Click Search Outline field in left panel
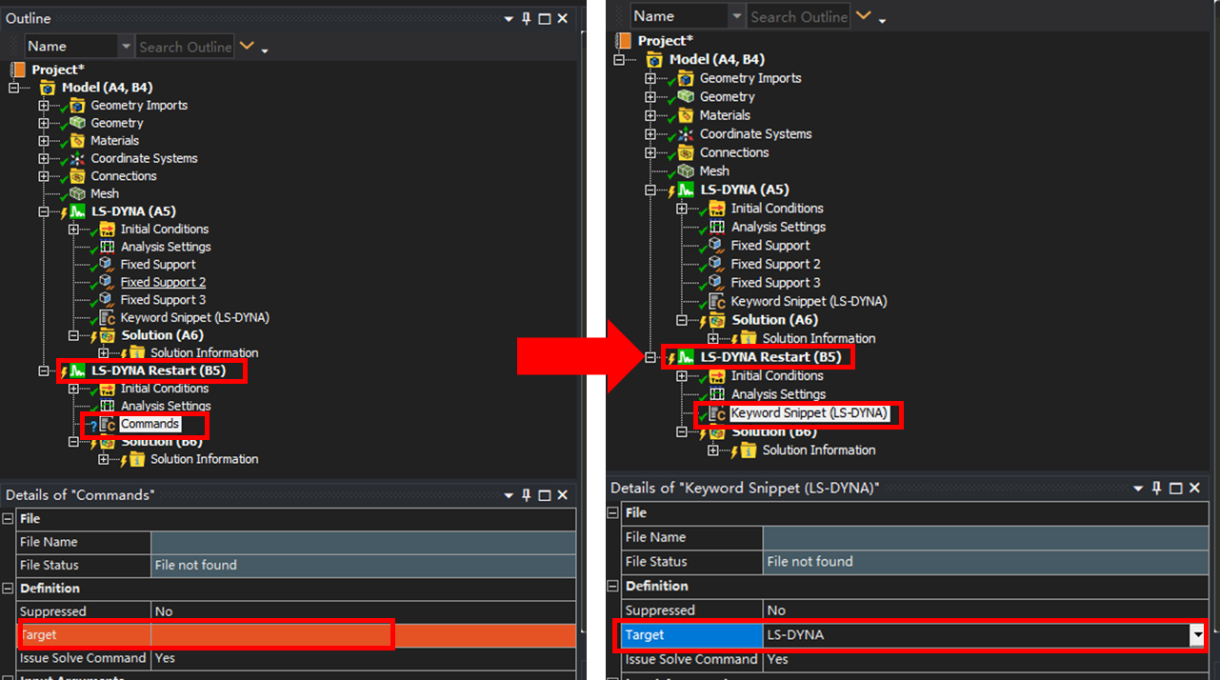Image resolution: width=1220 pixels, height=680 pixels. [185, 47]
